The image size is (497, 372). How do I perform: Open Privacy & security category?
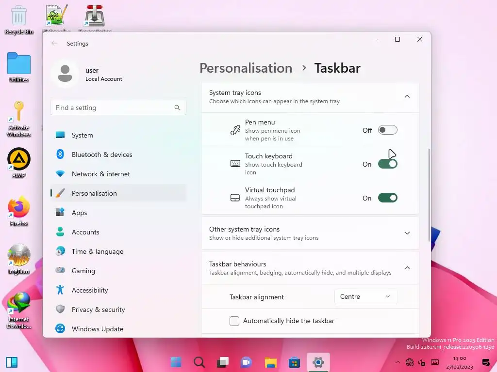118,310
